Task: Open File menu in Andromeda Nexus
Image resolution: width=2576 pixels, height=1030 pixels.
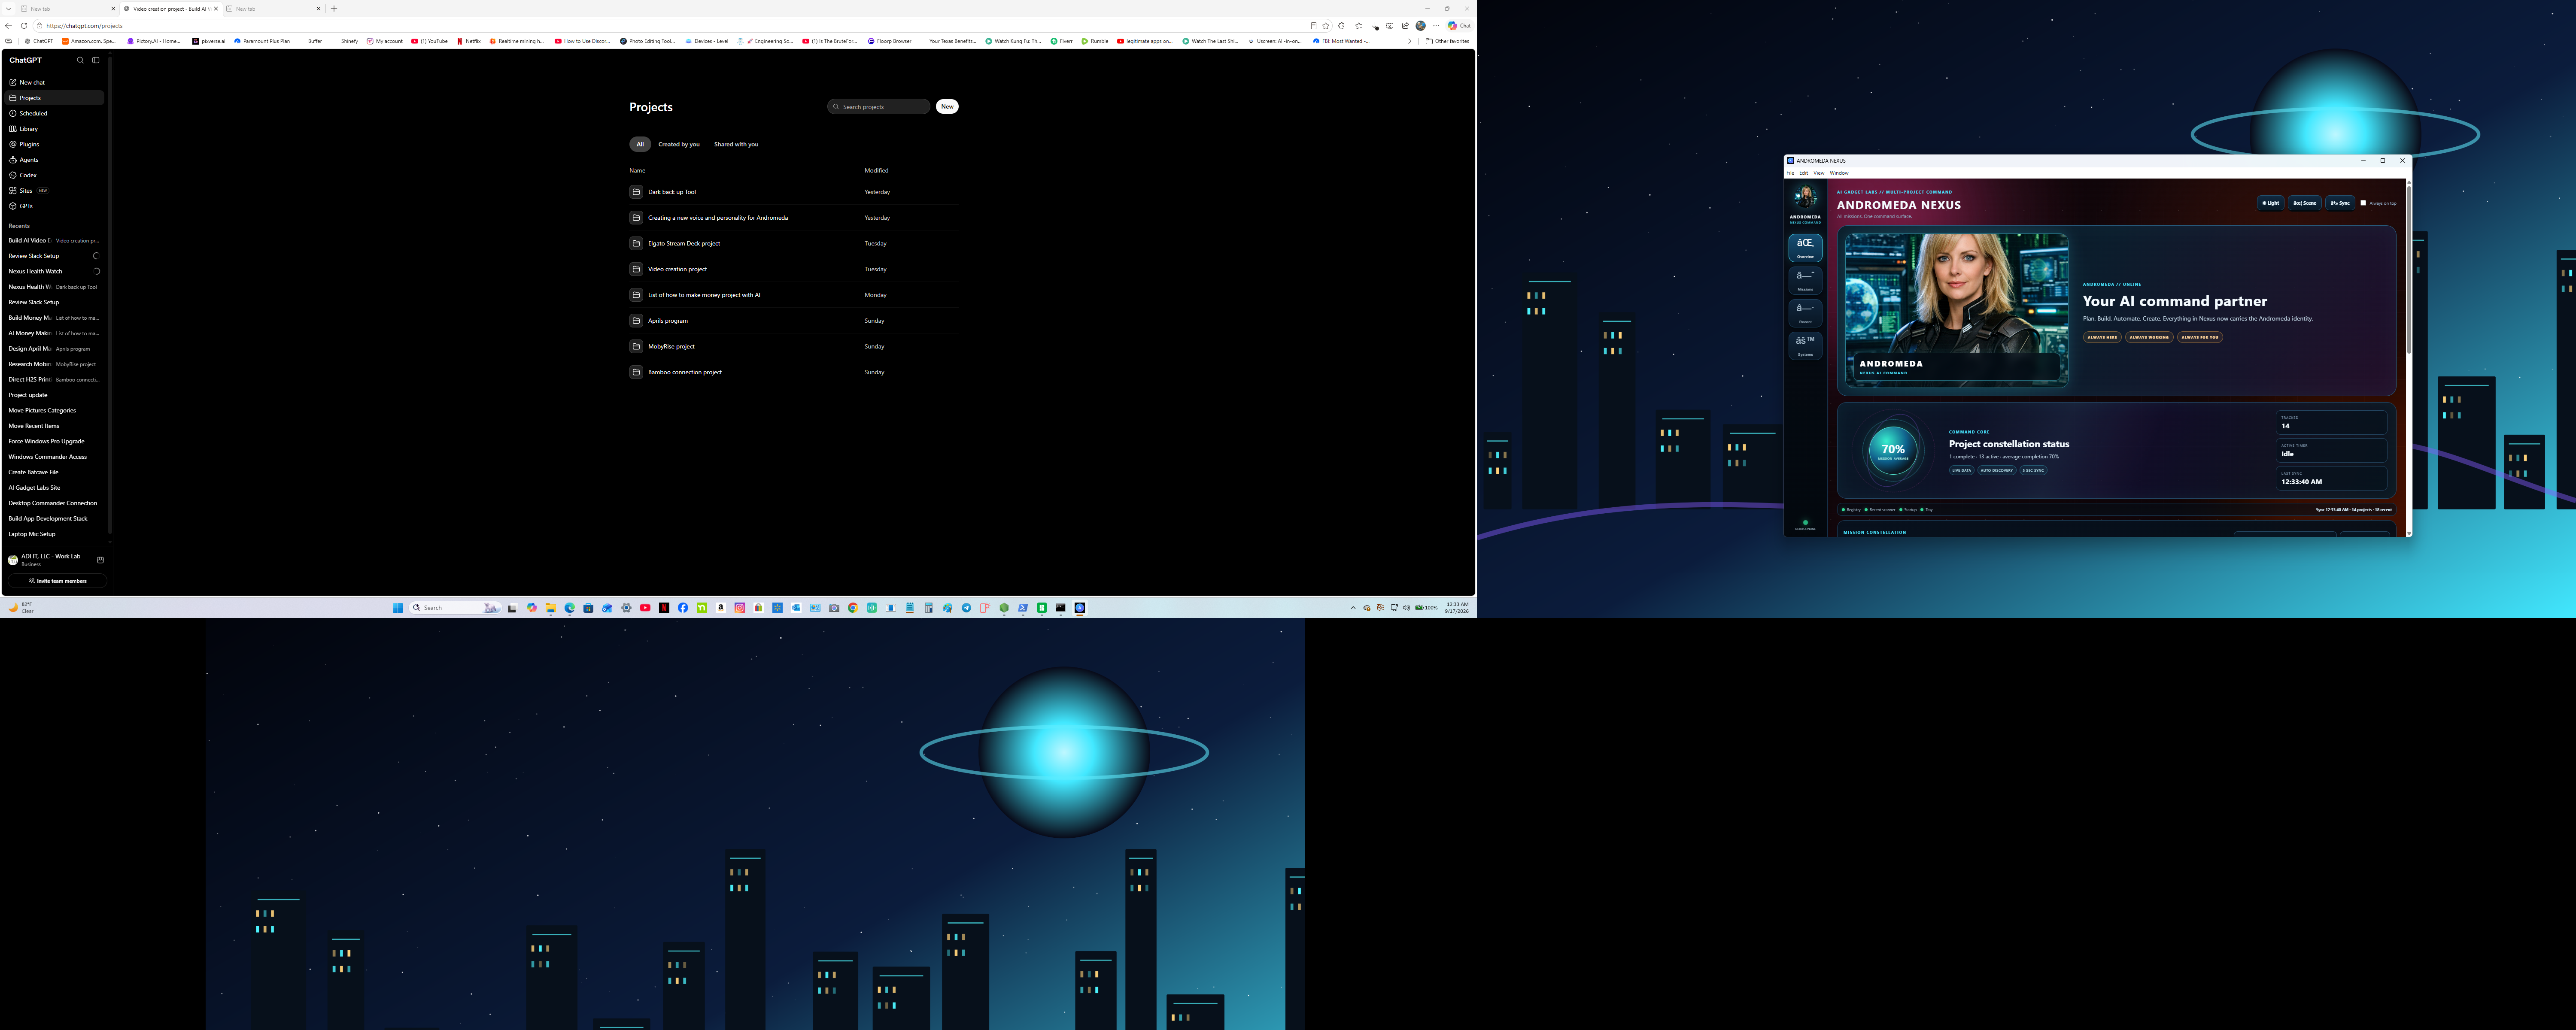Action: tap(1791, 173)
